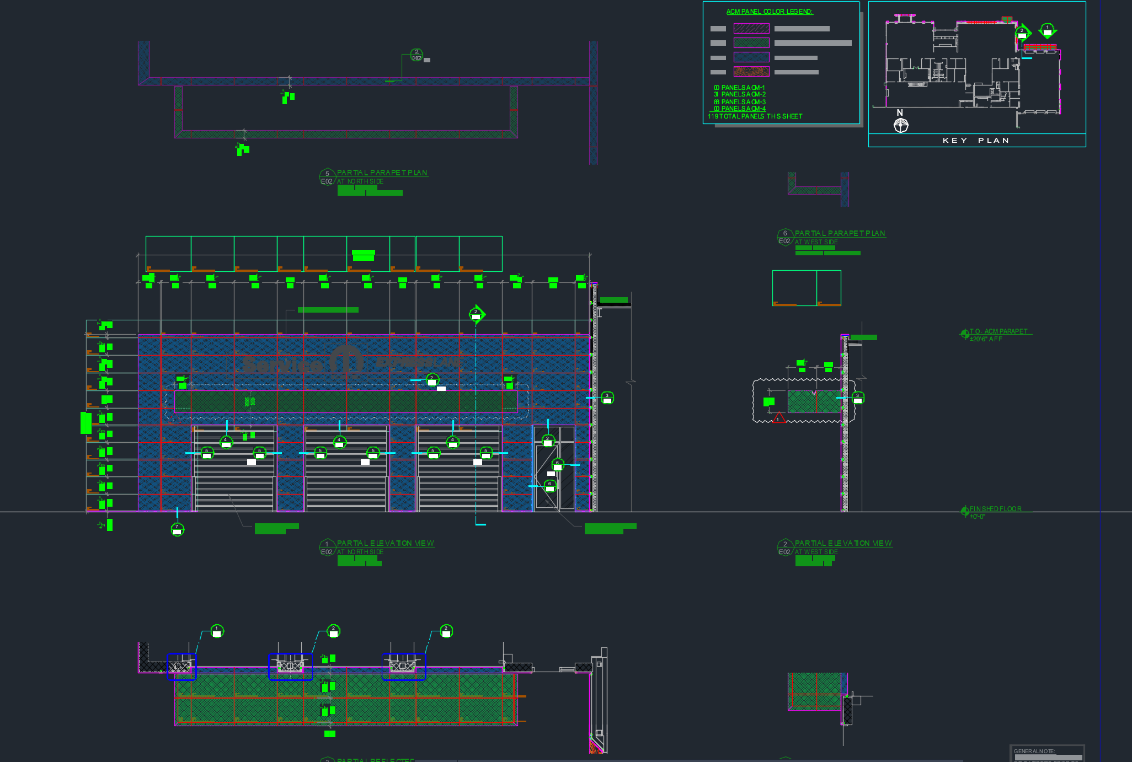Click section marker 2 above north elevation
The height and width of the screenshot is (762, 1132).
pyautogui.click(x=476, y=314)
